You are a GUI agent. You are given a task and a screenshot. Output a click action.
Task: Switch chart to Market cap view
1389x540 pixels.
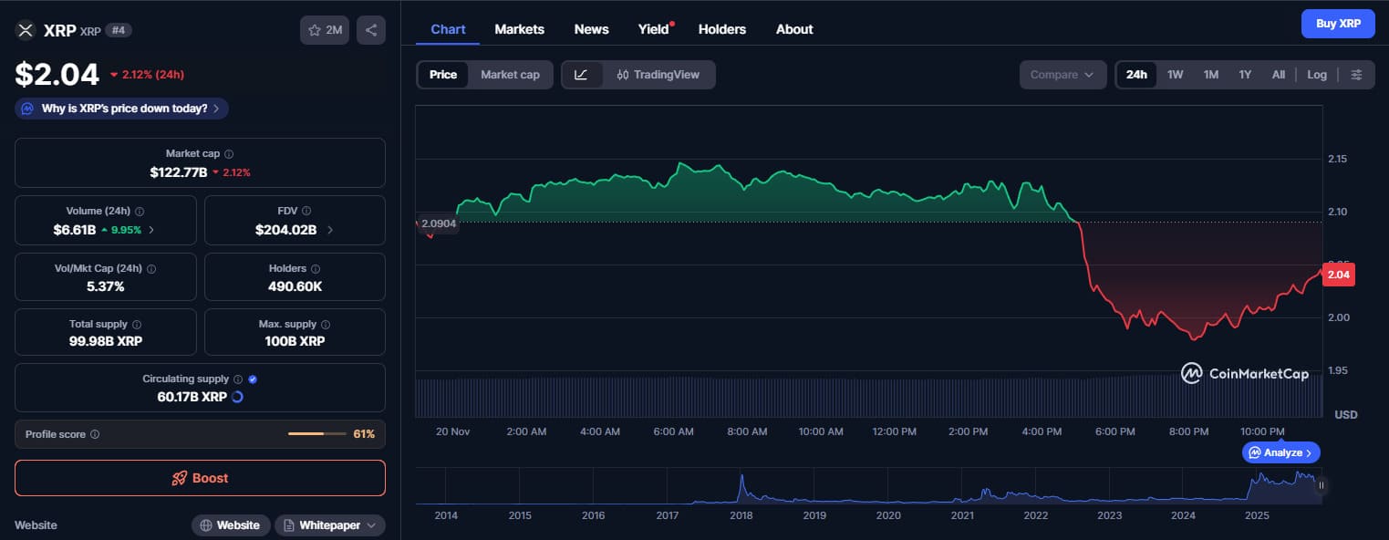510,75
